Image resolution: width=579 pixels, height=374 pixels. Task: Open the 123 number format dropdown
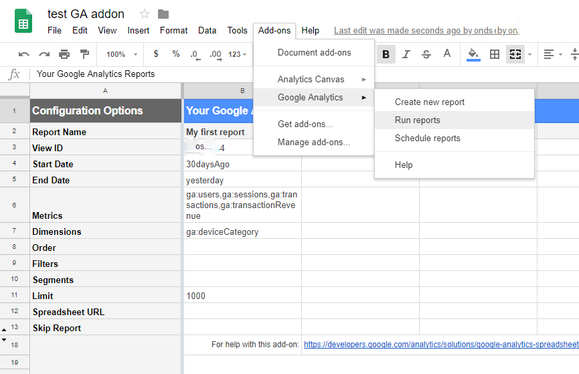(237, 54)
